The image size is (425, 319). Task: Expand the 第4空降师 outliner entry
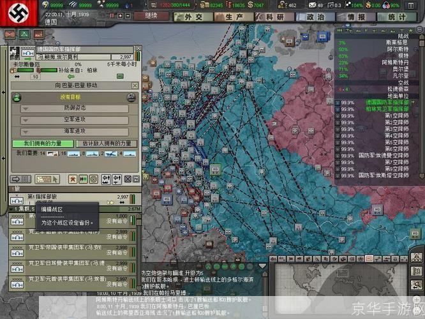click(x=338, y=136)
